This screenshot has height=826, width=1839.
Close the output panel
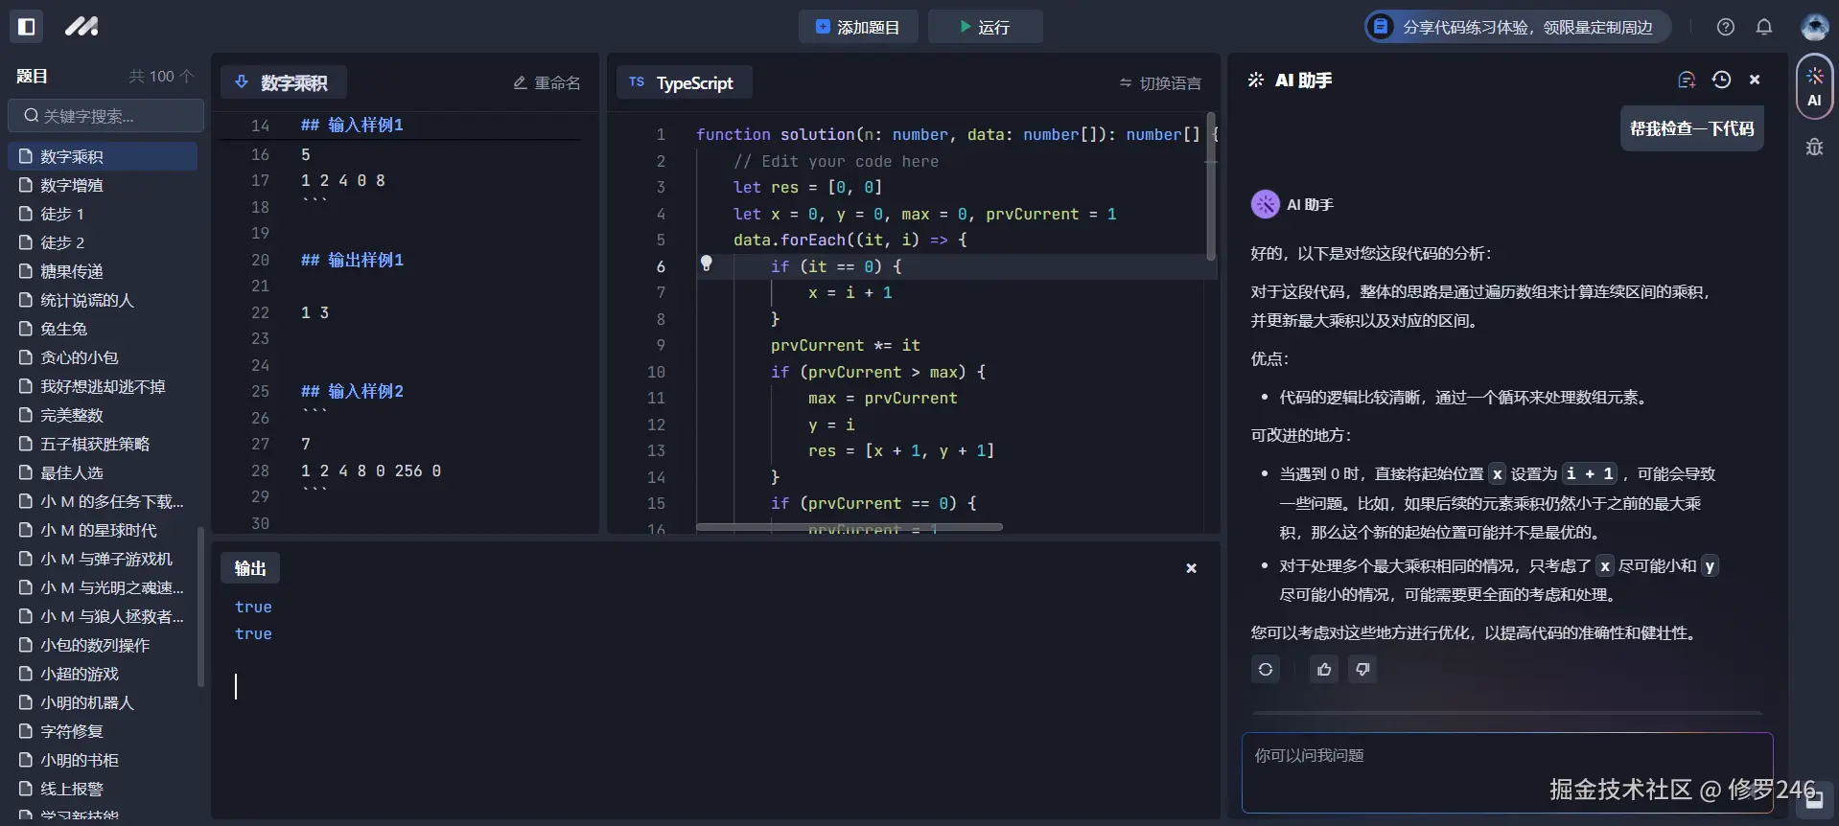pyautogui.click(x=1191, y=568)
